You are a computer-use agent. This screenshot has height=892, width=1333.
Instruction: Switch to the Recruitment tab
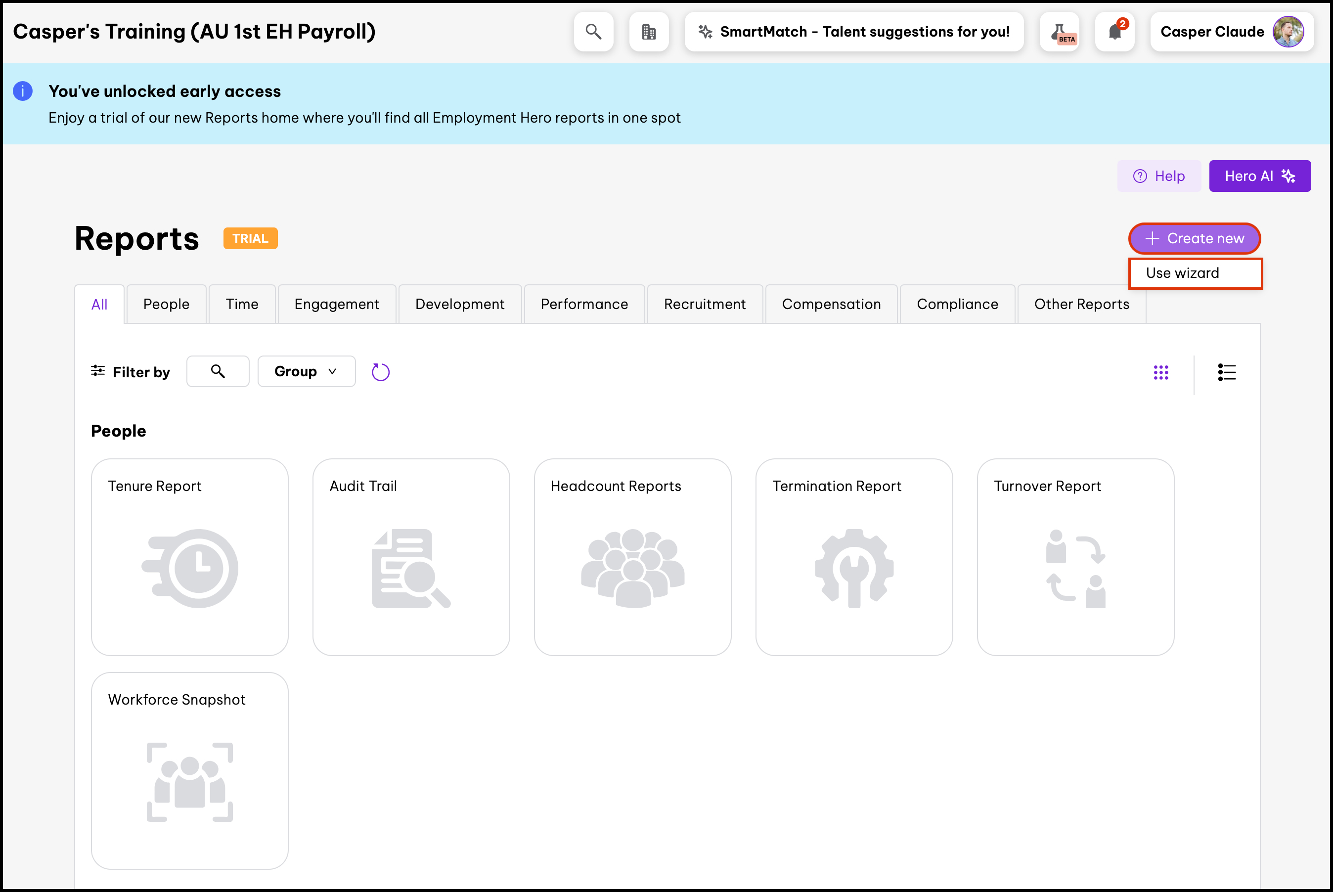[705, 305]
